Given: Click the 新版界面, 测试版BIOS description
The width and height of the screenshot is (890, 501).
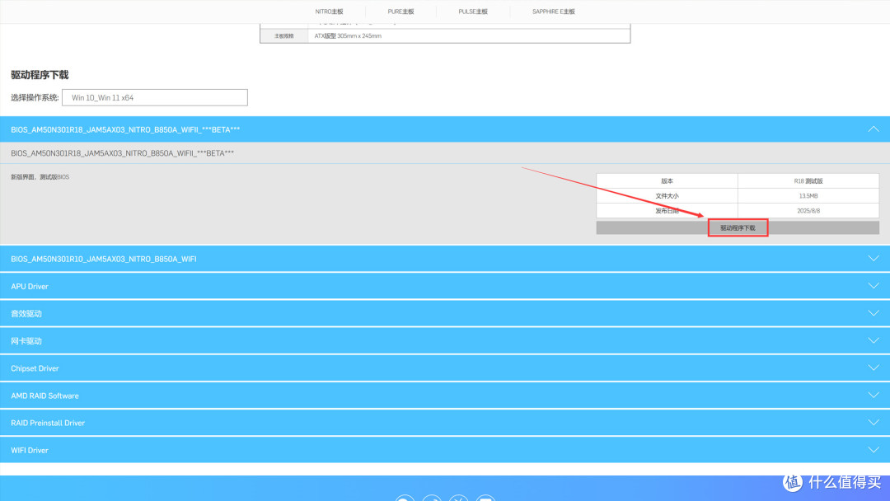Looking at the screenshot, I should [x=40, y=177].
